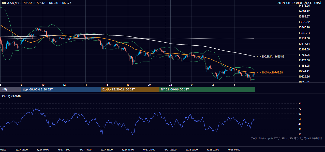
Task: Click price axis value 13360.78
Action: [304, 27]
